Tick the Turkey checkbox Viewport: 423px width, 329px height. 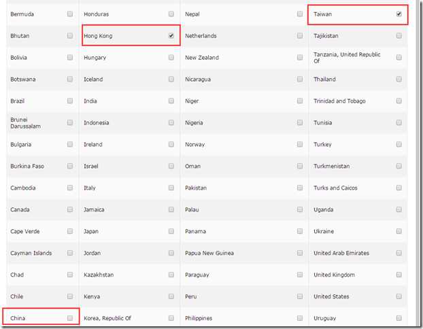[x=399, y=144]
